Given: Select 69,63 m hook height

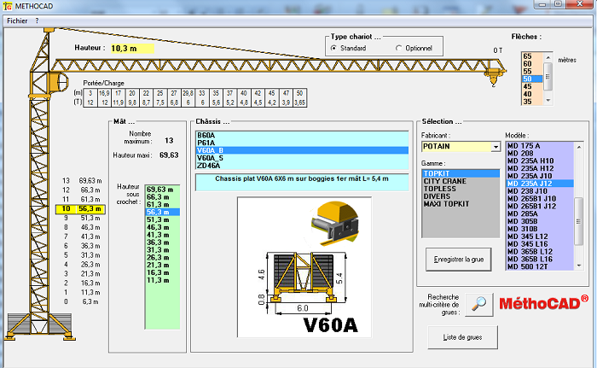Looking at the screenshot, I should click(163, 190).
